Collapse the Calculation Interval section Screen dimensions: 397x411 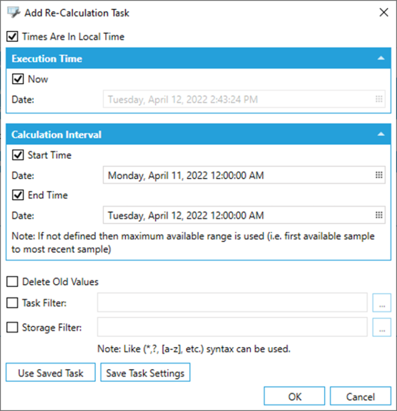coord(381,134)
